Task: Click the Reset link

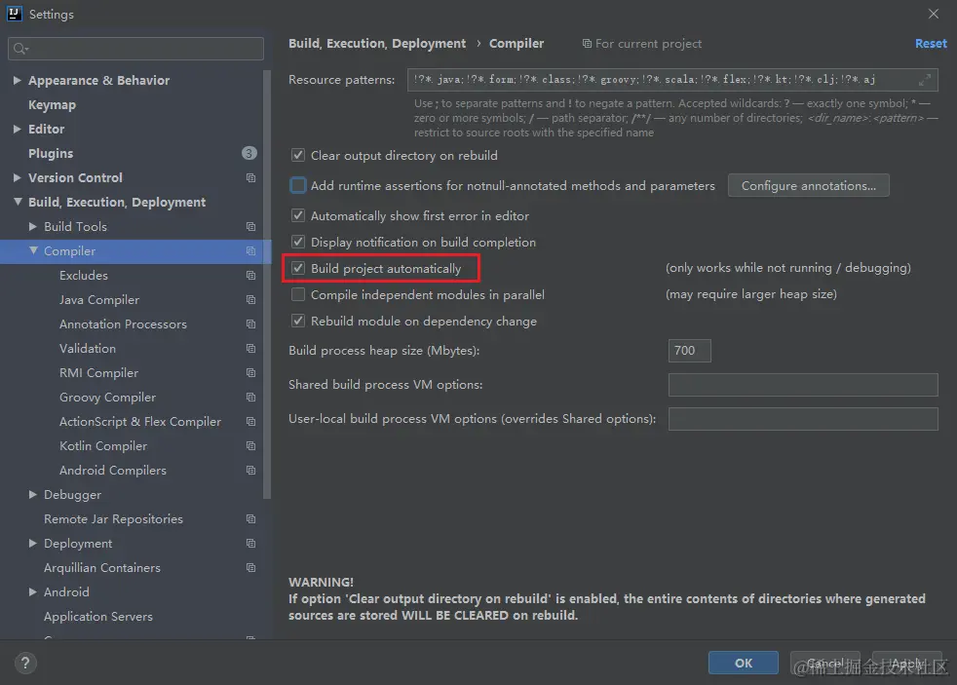Action: tap(931, 43)
